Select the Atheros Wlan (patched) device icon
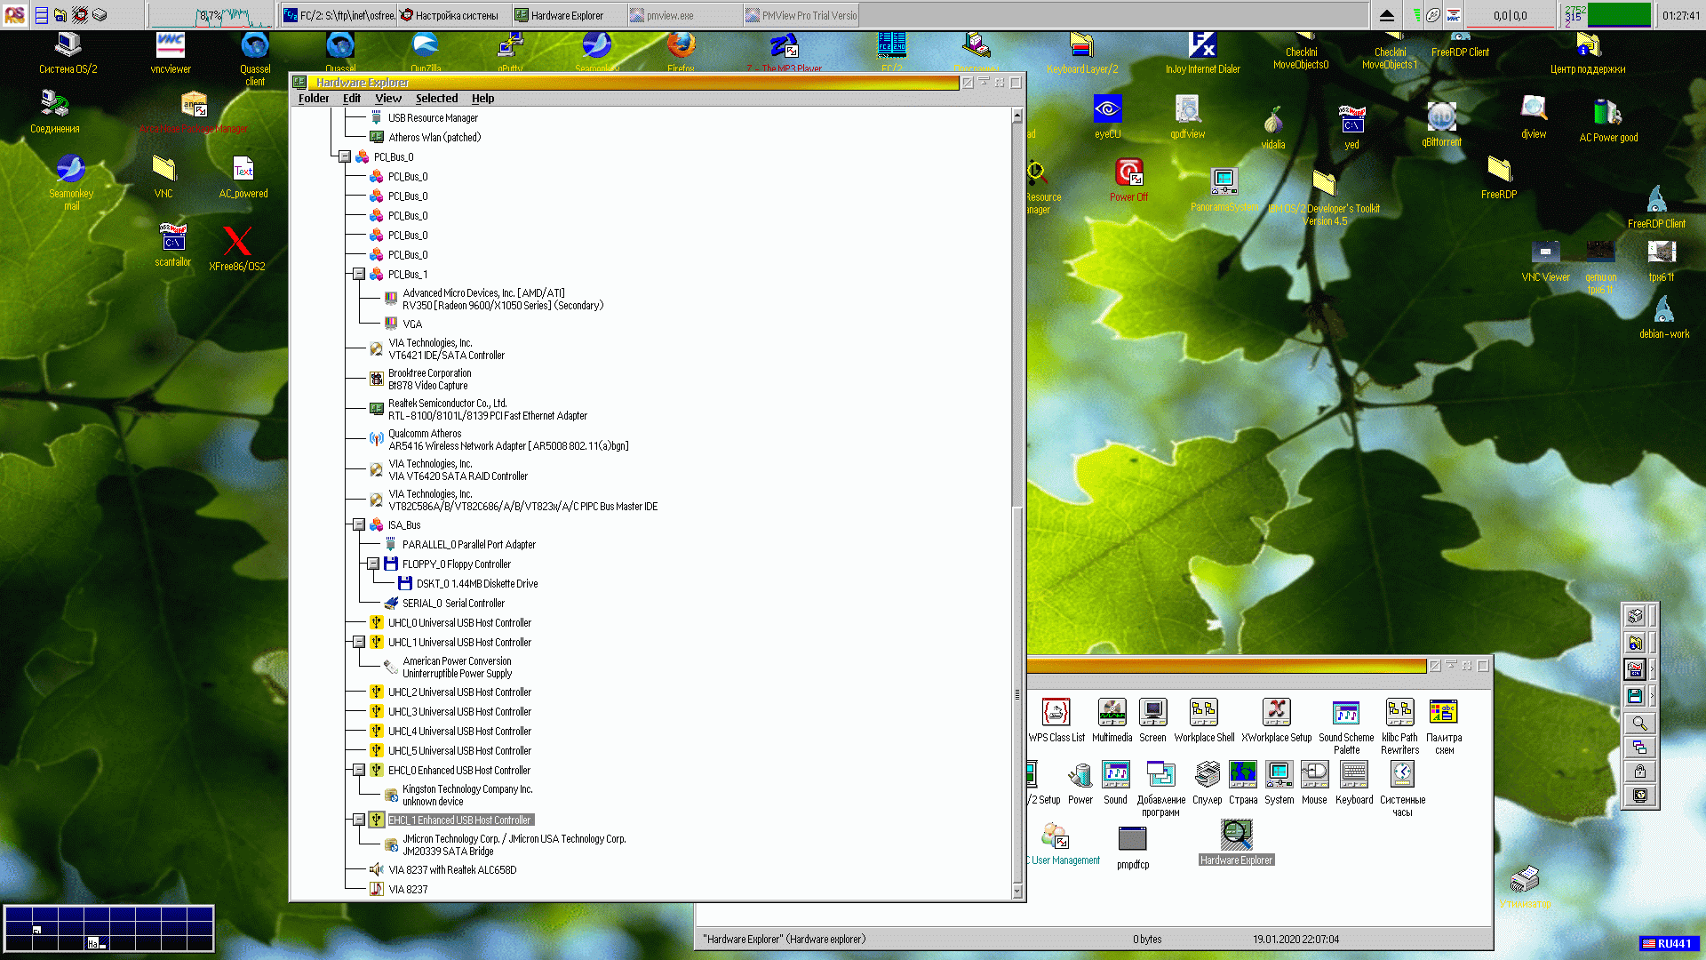This screenshot has width=1706, height=960. click(377, 138)
